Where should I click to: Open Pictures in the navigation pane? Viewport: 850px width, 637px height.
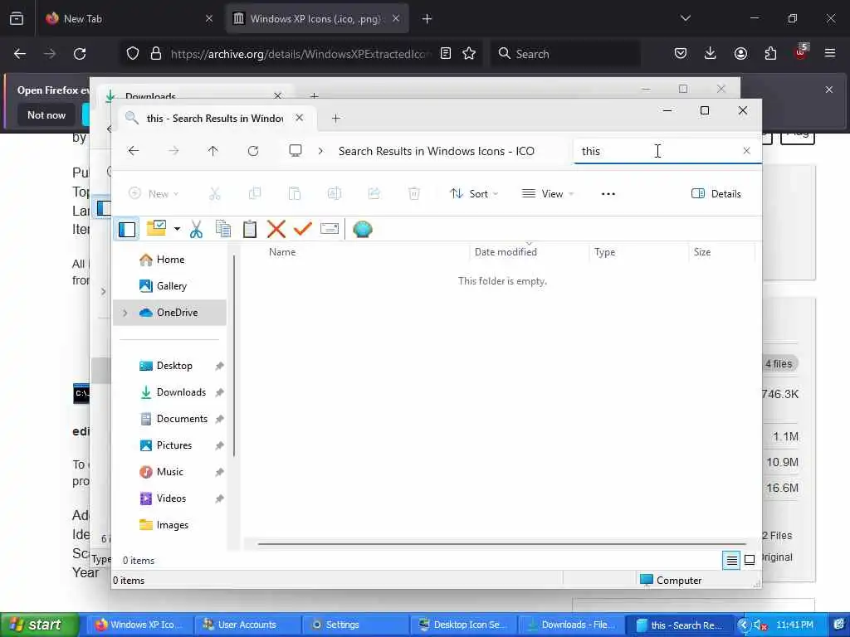tap(169, 445)
